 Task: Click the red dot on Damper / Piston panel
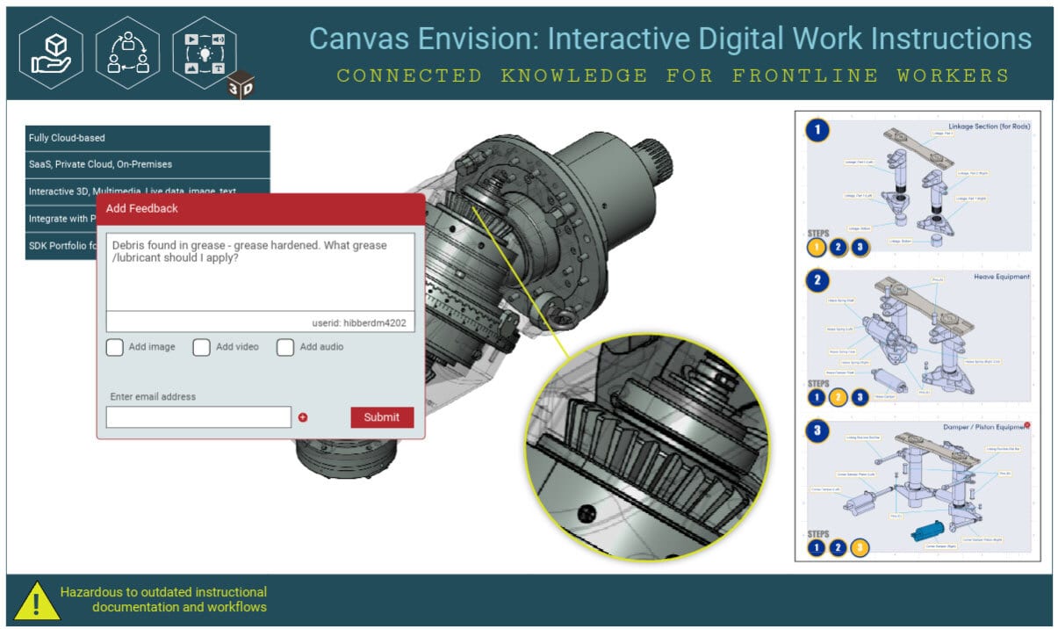coord(1026,425)
